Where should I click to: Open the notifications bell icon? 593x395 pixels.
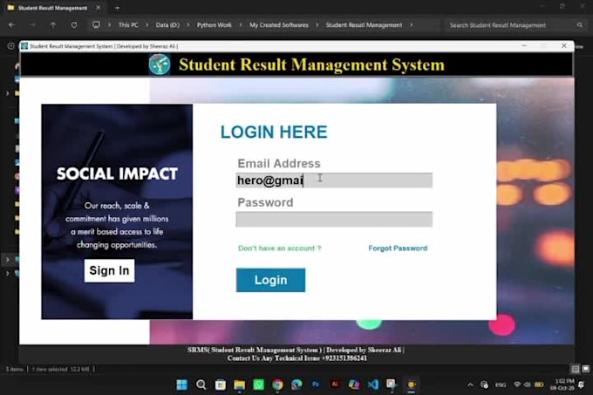click(582, 385)
